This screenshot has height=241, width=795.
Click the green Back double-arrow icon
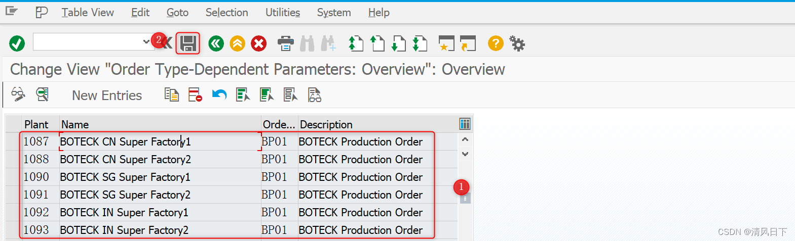[216, 43]
